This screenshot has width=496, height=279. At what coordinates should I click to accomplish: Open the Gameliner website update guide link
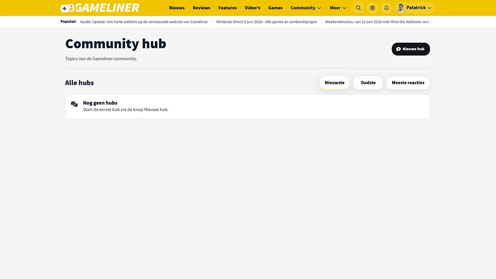(x=144, y=22)
